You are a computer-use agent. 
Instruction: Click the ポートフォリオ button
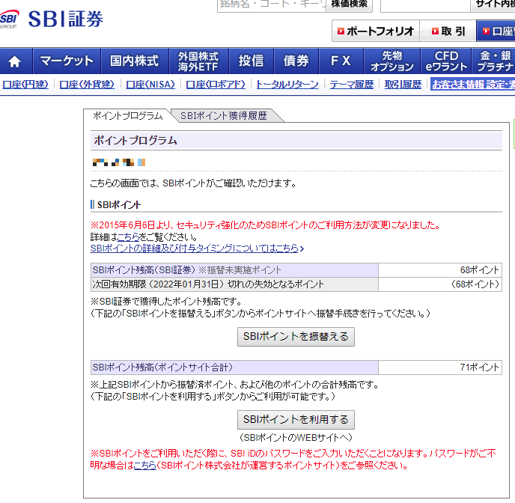point(376,31)
